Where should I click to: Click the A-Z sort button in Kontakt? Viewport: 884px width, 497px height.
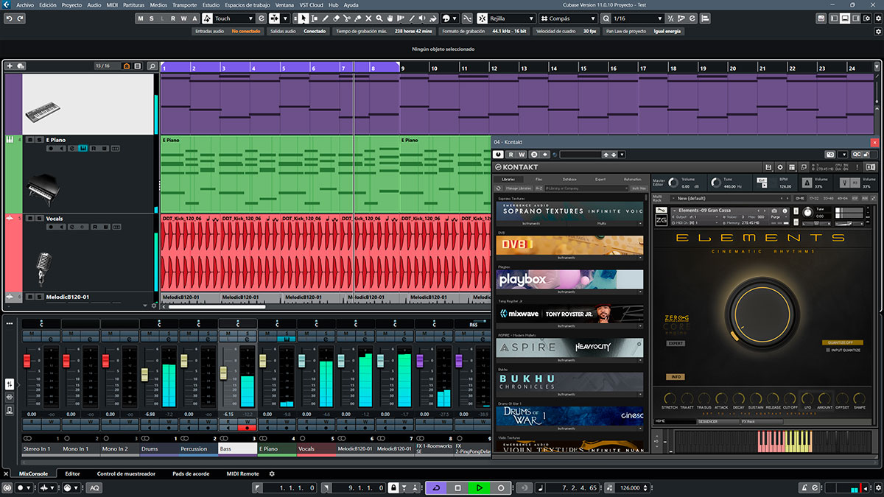tap(539, 188)
